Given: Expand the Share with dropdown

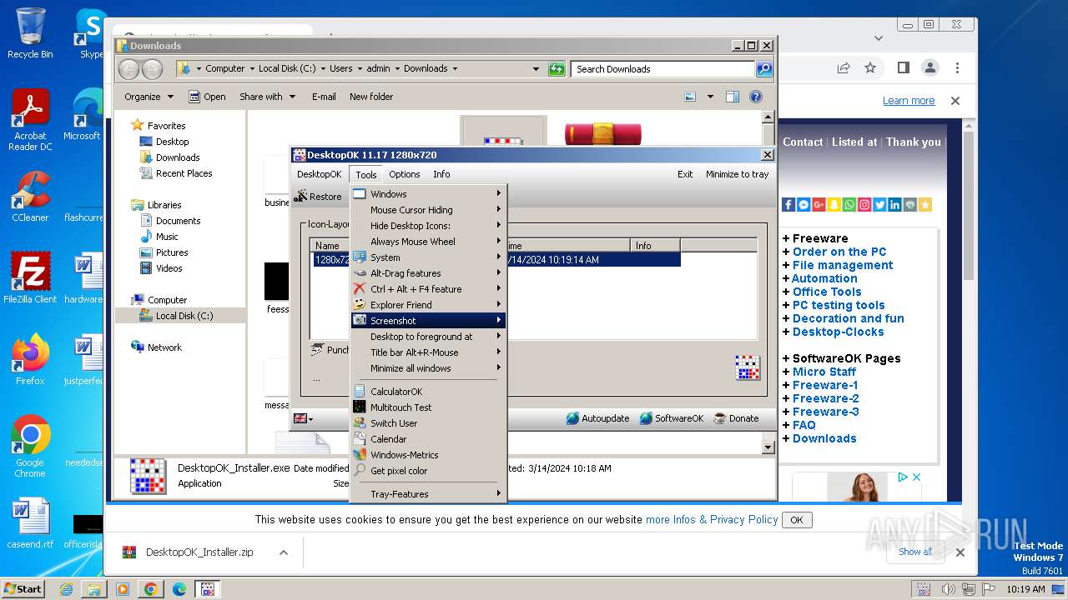Looking at the screenshot, I should (268, 97).
